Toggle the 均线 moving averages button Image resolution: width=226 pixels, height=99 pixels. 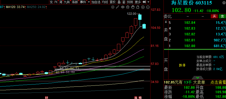point(105,2)
